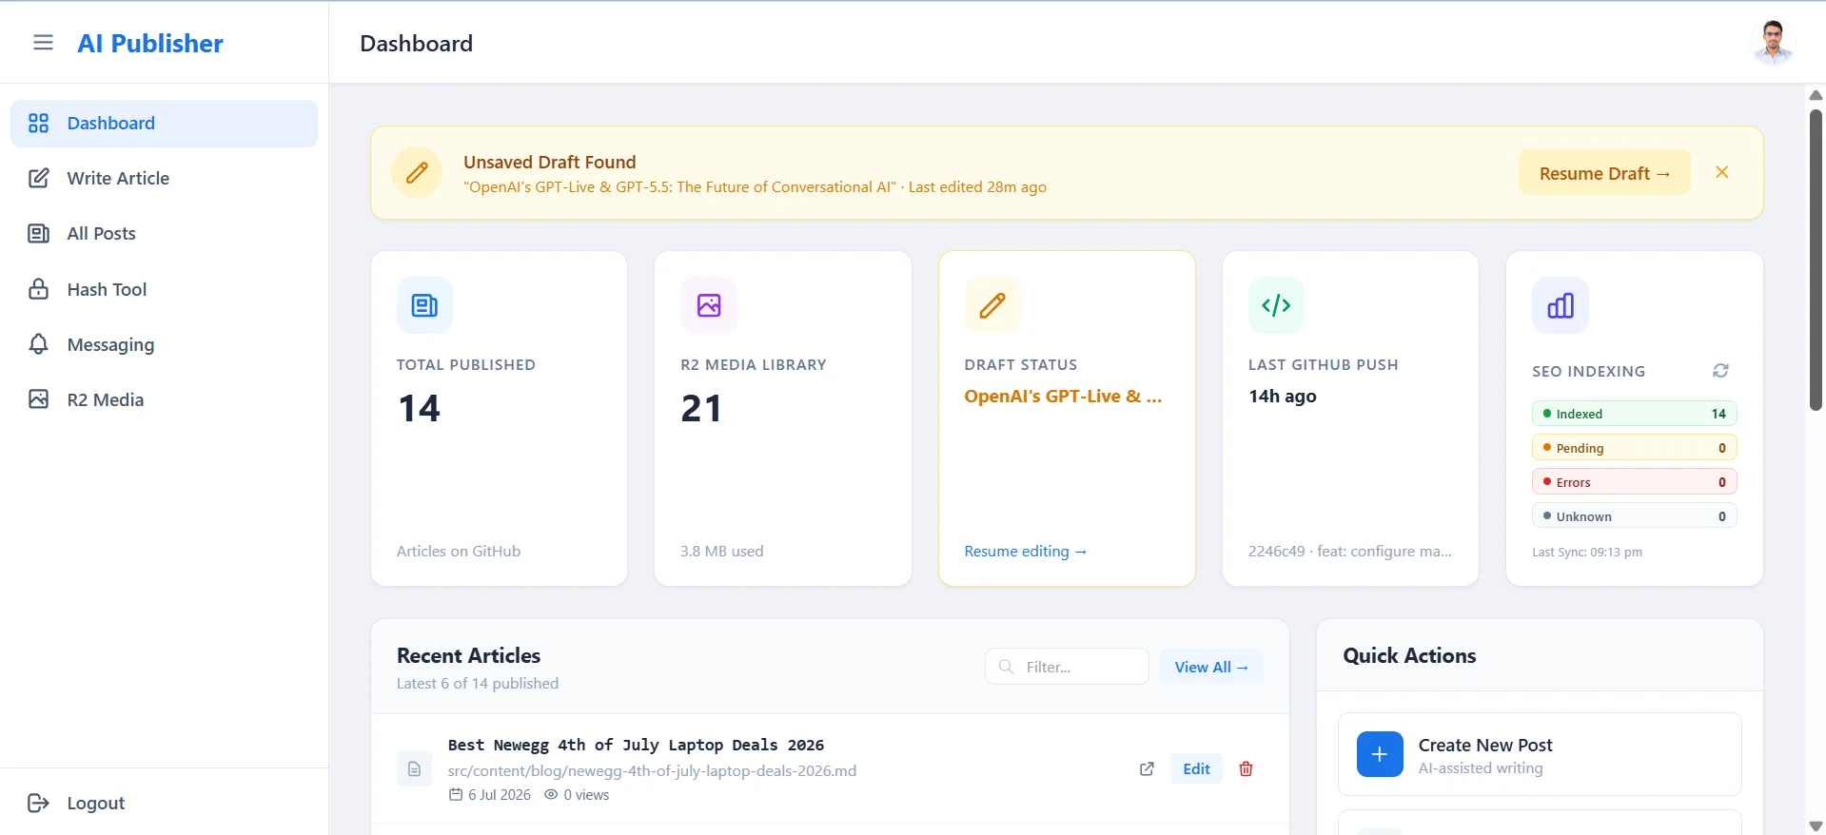The width and height of the screenshot is (1826, 835).
Task: Click the Dashboard grid icon in sidebar
Action: [x=38, y=124]
